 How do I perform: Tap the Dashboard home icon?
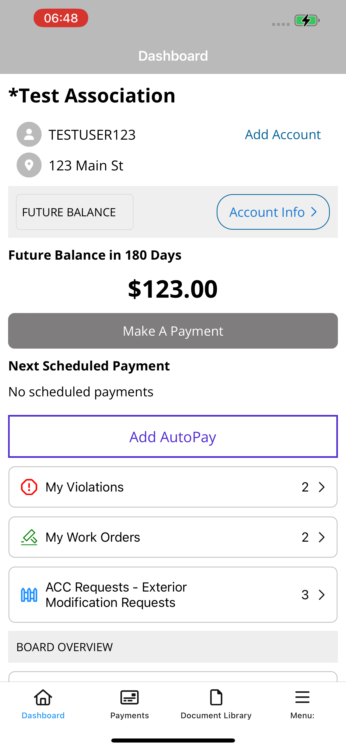point(43,697)
